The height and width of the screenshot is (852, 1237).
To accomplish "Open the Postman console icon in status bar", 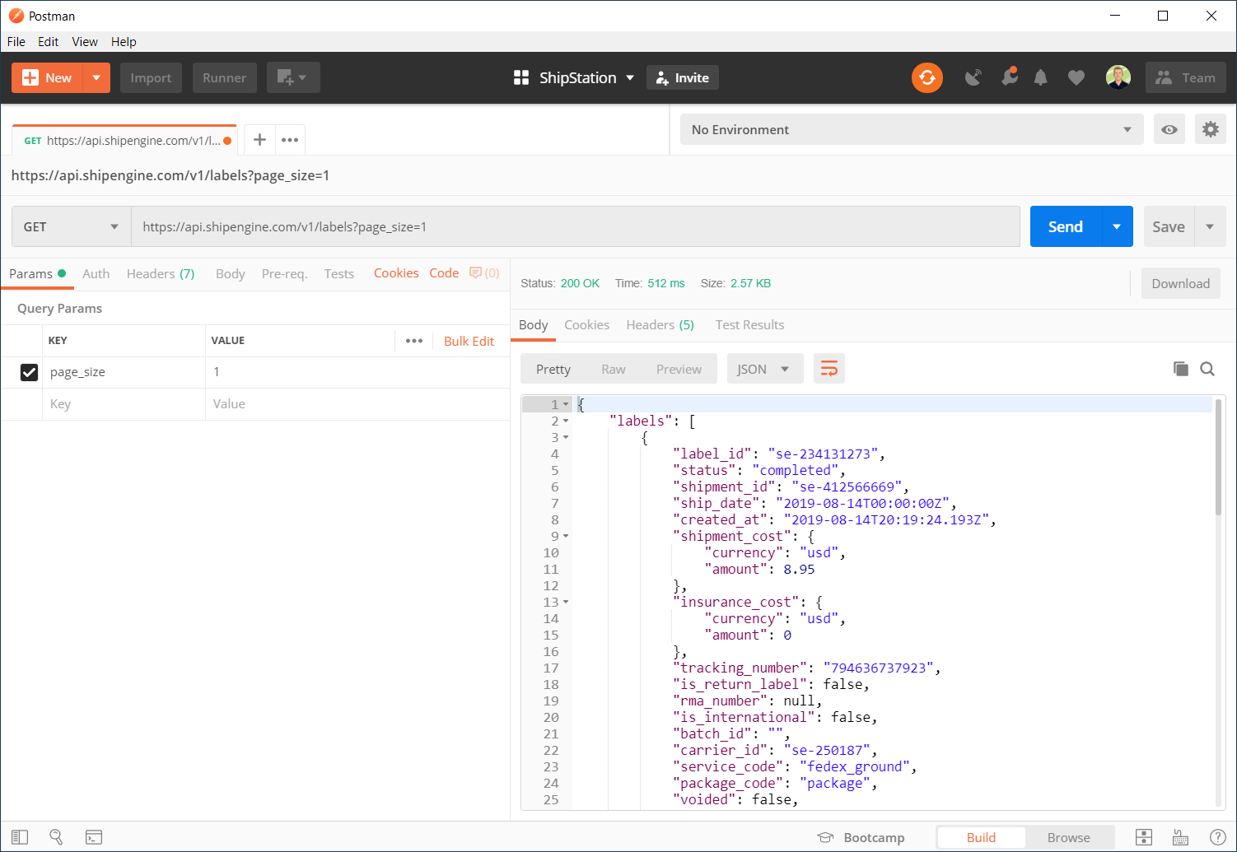I will coord(94,837).
